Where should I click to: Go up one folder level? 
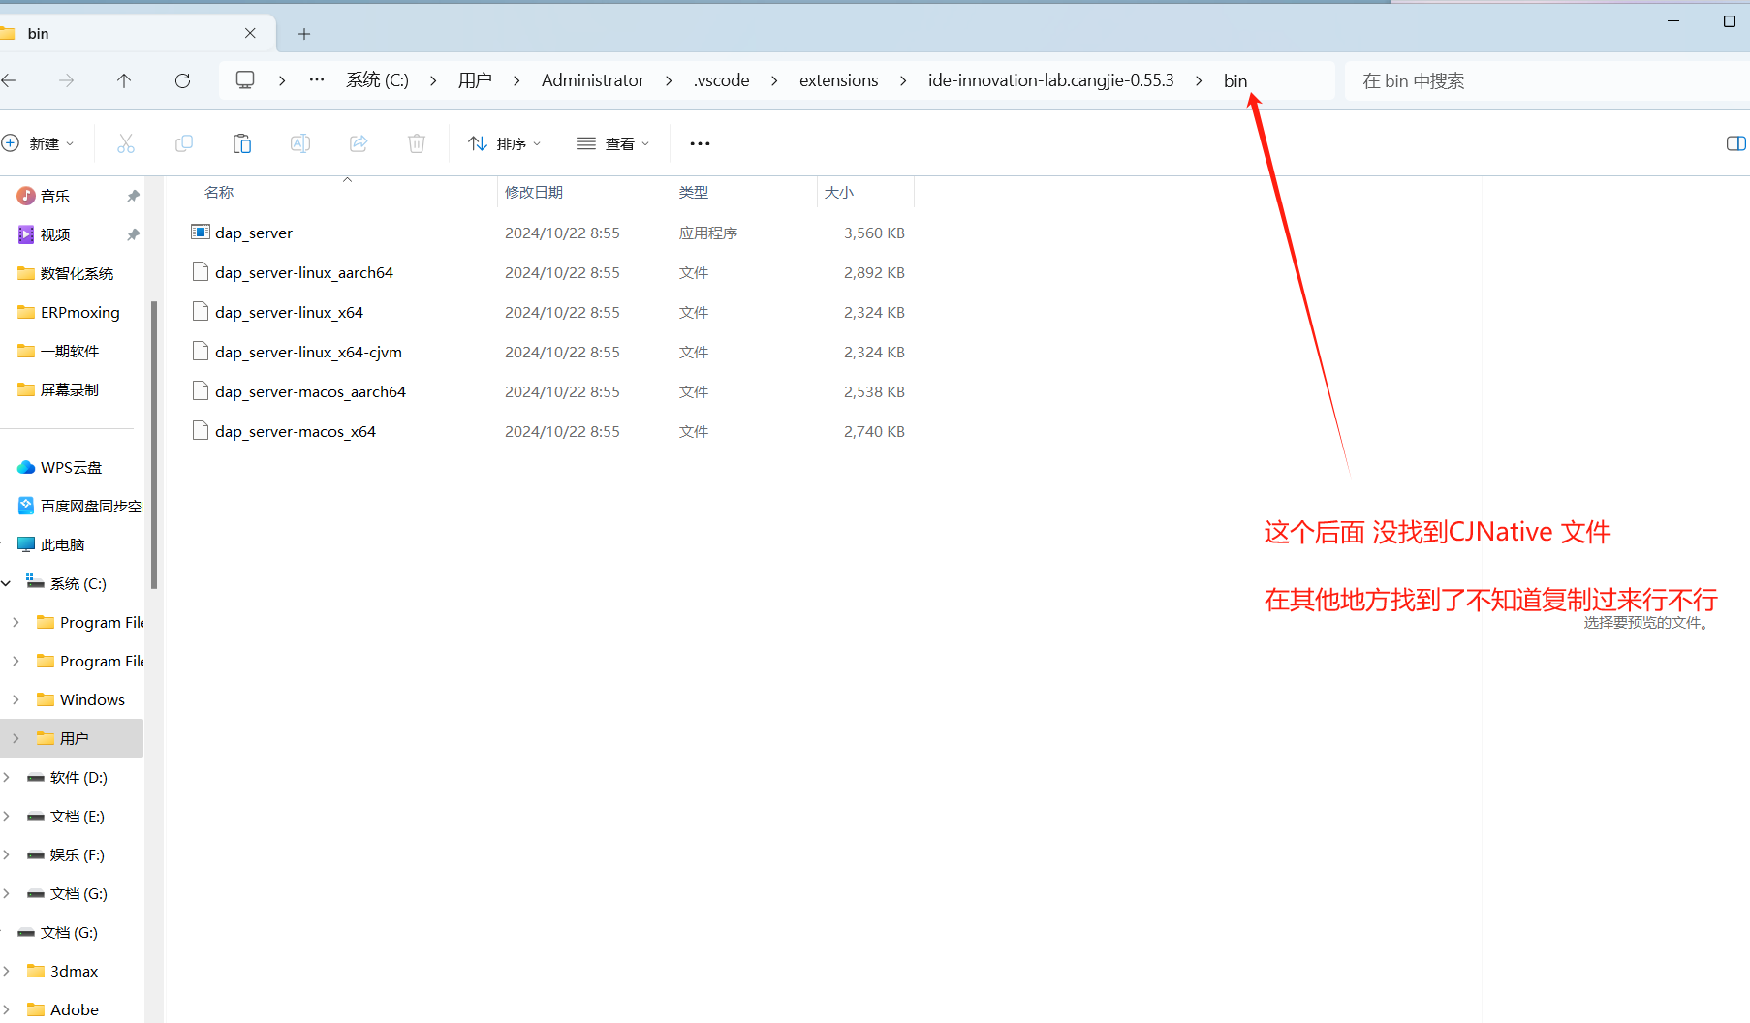click(x=124, y=80)
